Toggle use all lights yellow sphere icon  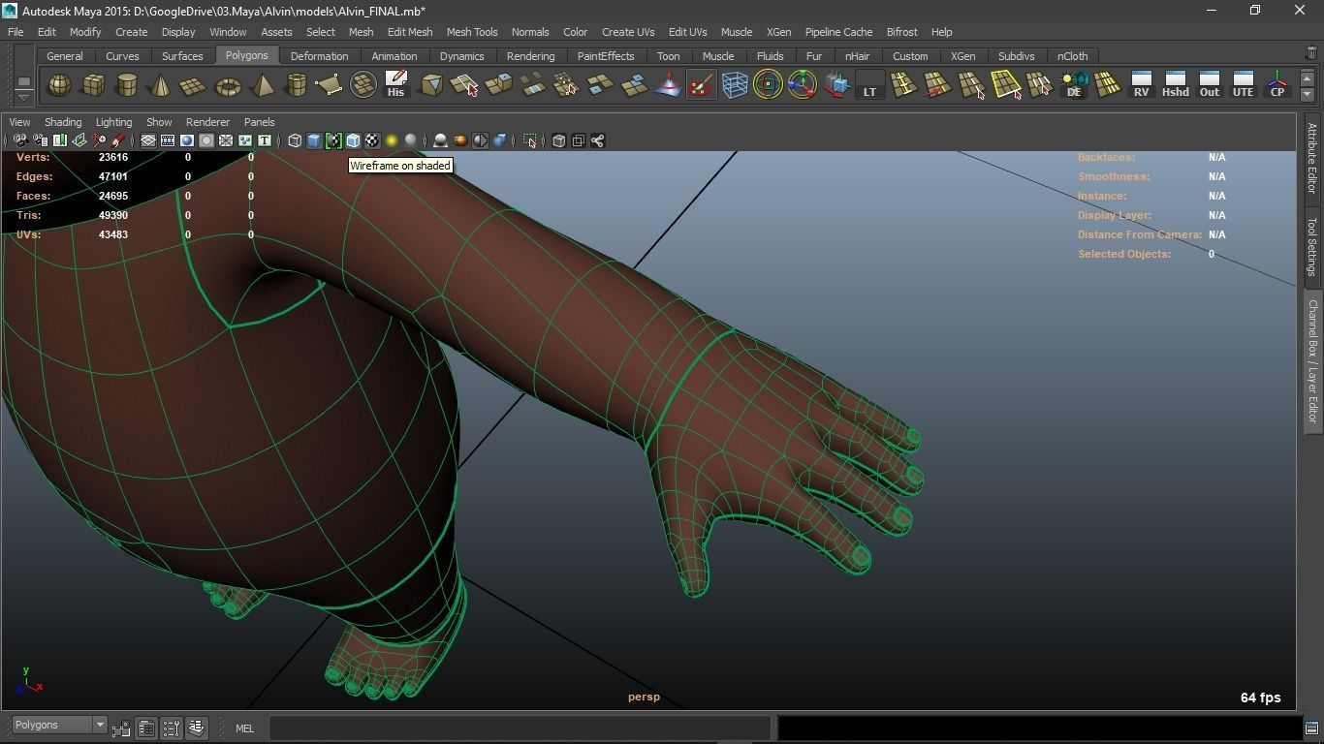(392, 141)
